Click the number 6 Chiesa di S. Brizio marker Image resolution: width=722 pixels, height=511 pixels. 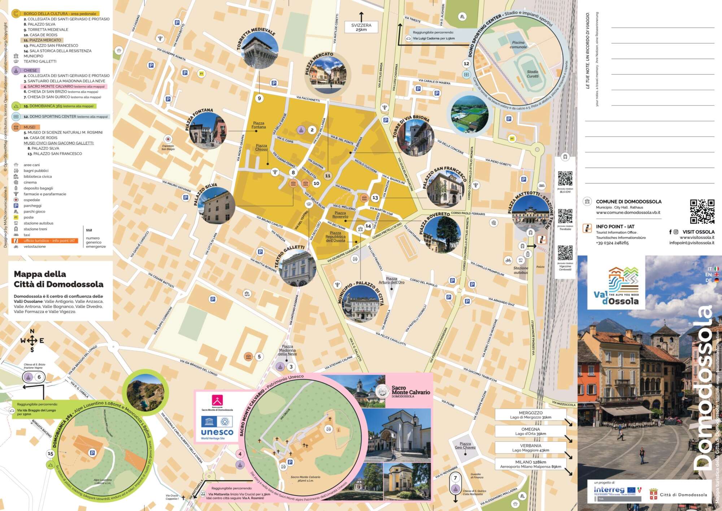[x=39, y=377]
